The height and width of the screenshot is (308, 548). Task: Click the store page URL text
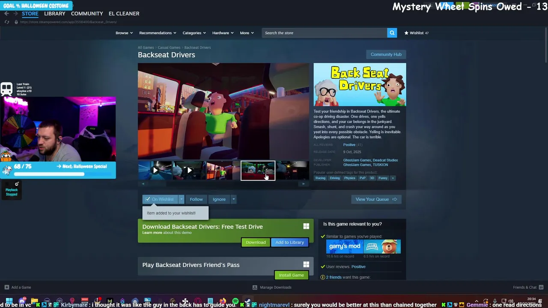coord(68,22)
